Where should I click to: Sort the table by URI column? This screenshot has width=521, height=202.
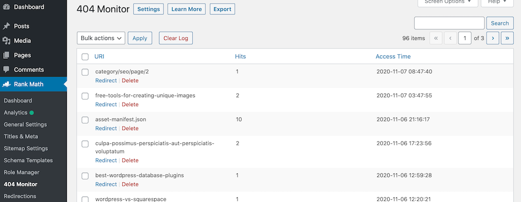(100, 56)
